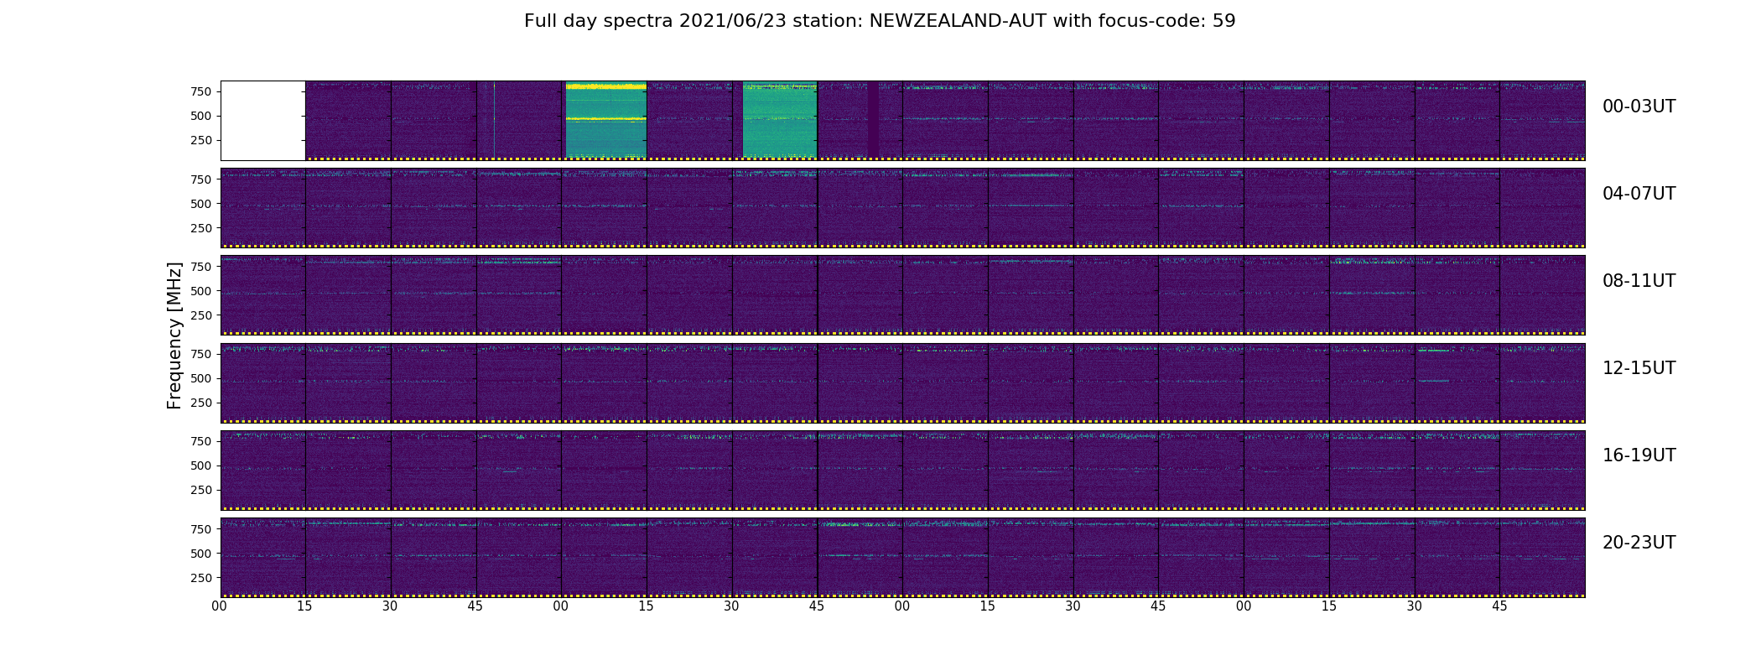Screen dimensions: 1761x671
Task: Click the focus-code value '59' in the title
Action: point(1224,21)
